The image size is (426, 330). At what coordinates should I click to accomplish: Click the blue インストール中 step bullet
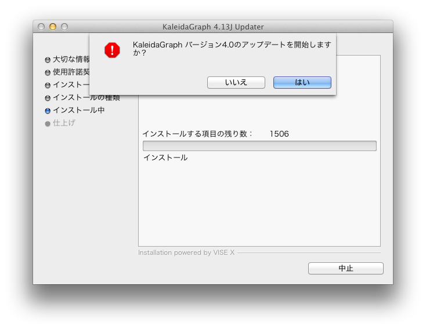[x=48, y=111]
